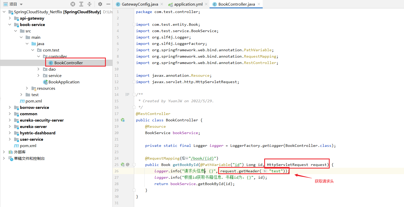The width and height of the screenshot is (404, 207).
Task: Click request.getHeader call on line 26
Action: tap(254, 171)
